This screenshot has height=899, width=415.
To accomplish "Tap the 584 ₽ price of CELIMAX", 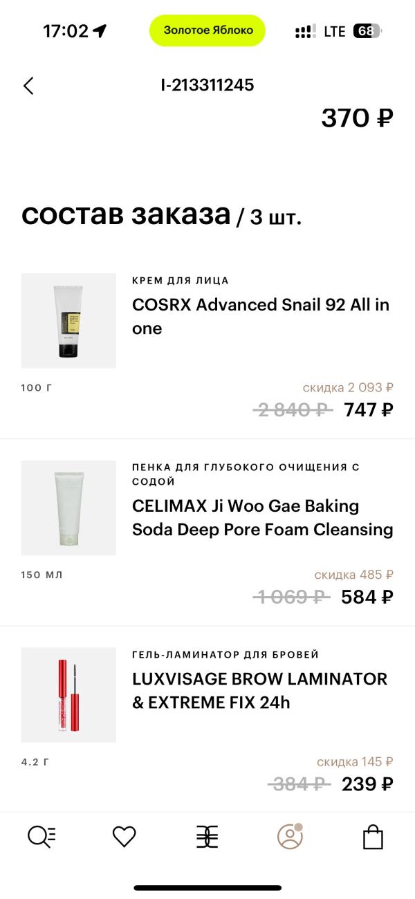I will (367, 597).
